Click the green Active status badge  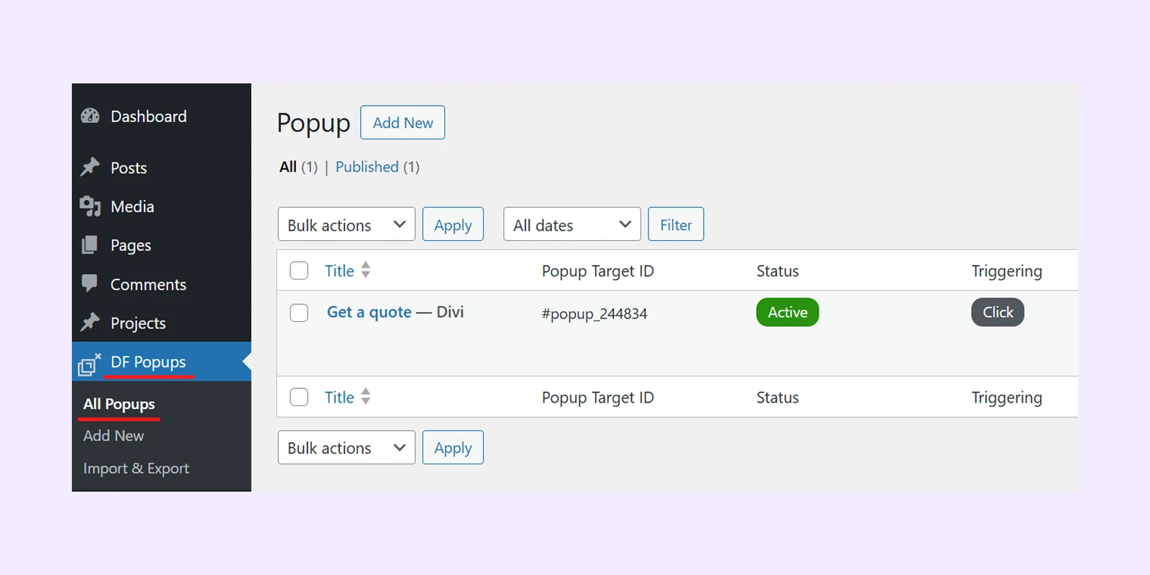click(x=787, y=312)
